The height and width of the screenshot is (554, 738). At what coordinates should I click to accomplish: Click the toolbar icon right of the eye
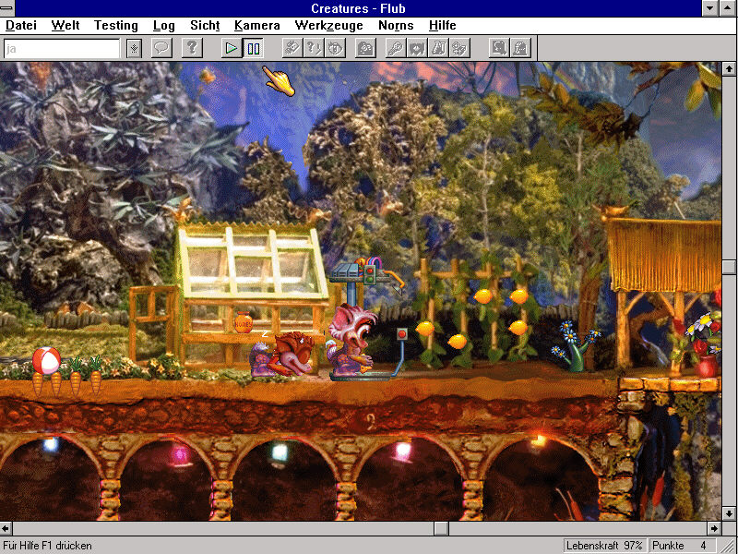pyautogui.click(x=365, y=48)
